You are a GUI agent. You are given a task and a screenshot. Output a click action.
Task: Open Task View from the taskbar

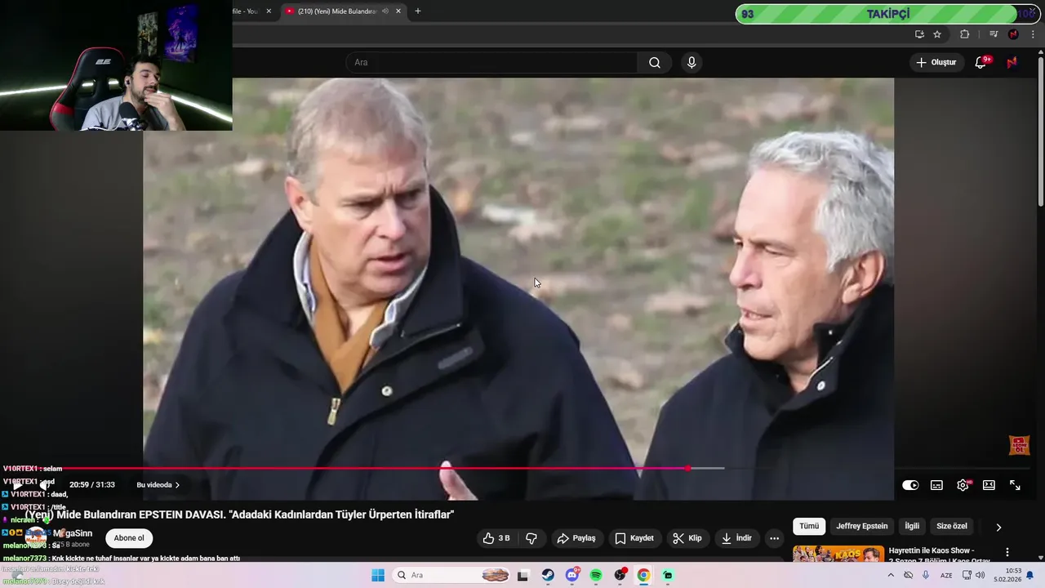pyautogui.click(x=523, y=575)
